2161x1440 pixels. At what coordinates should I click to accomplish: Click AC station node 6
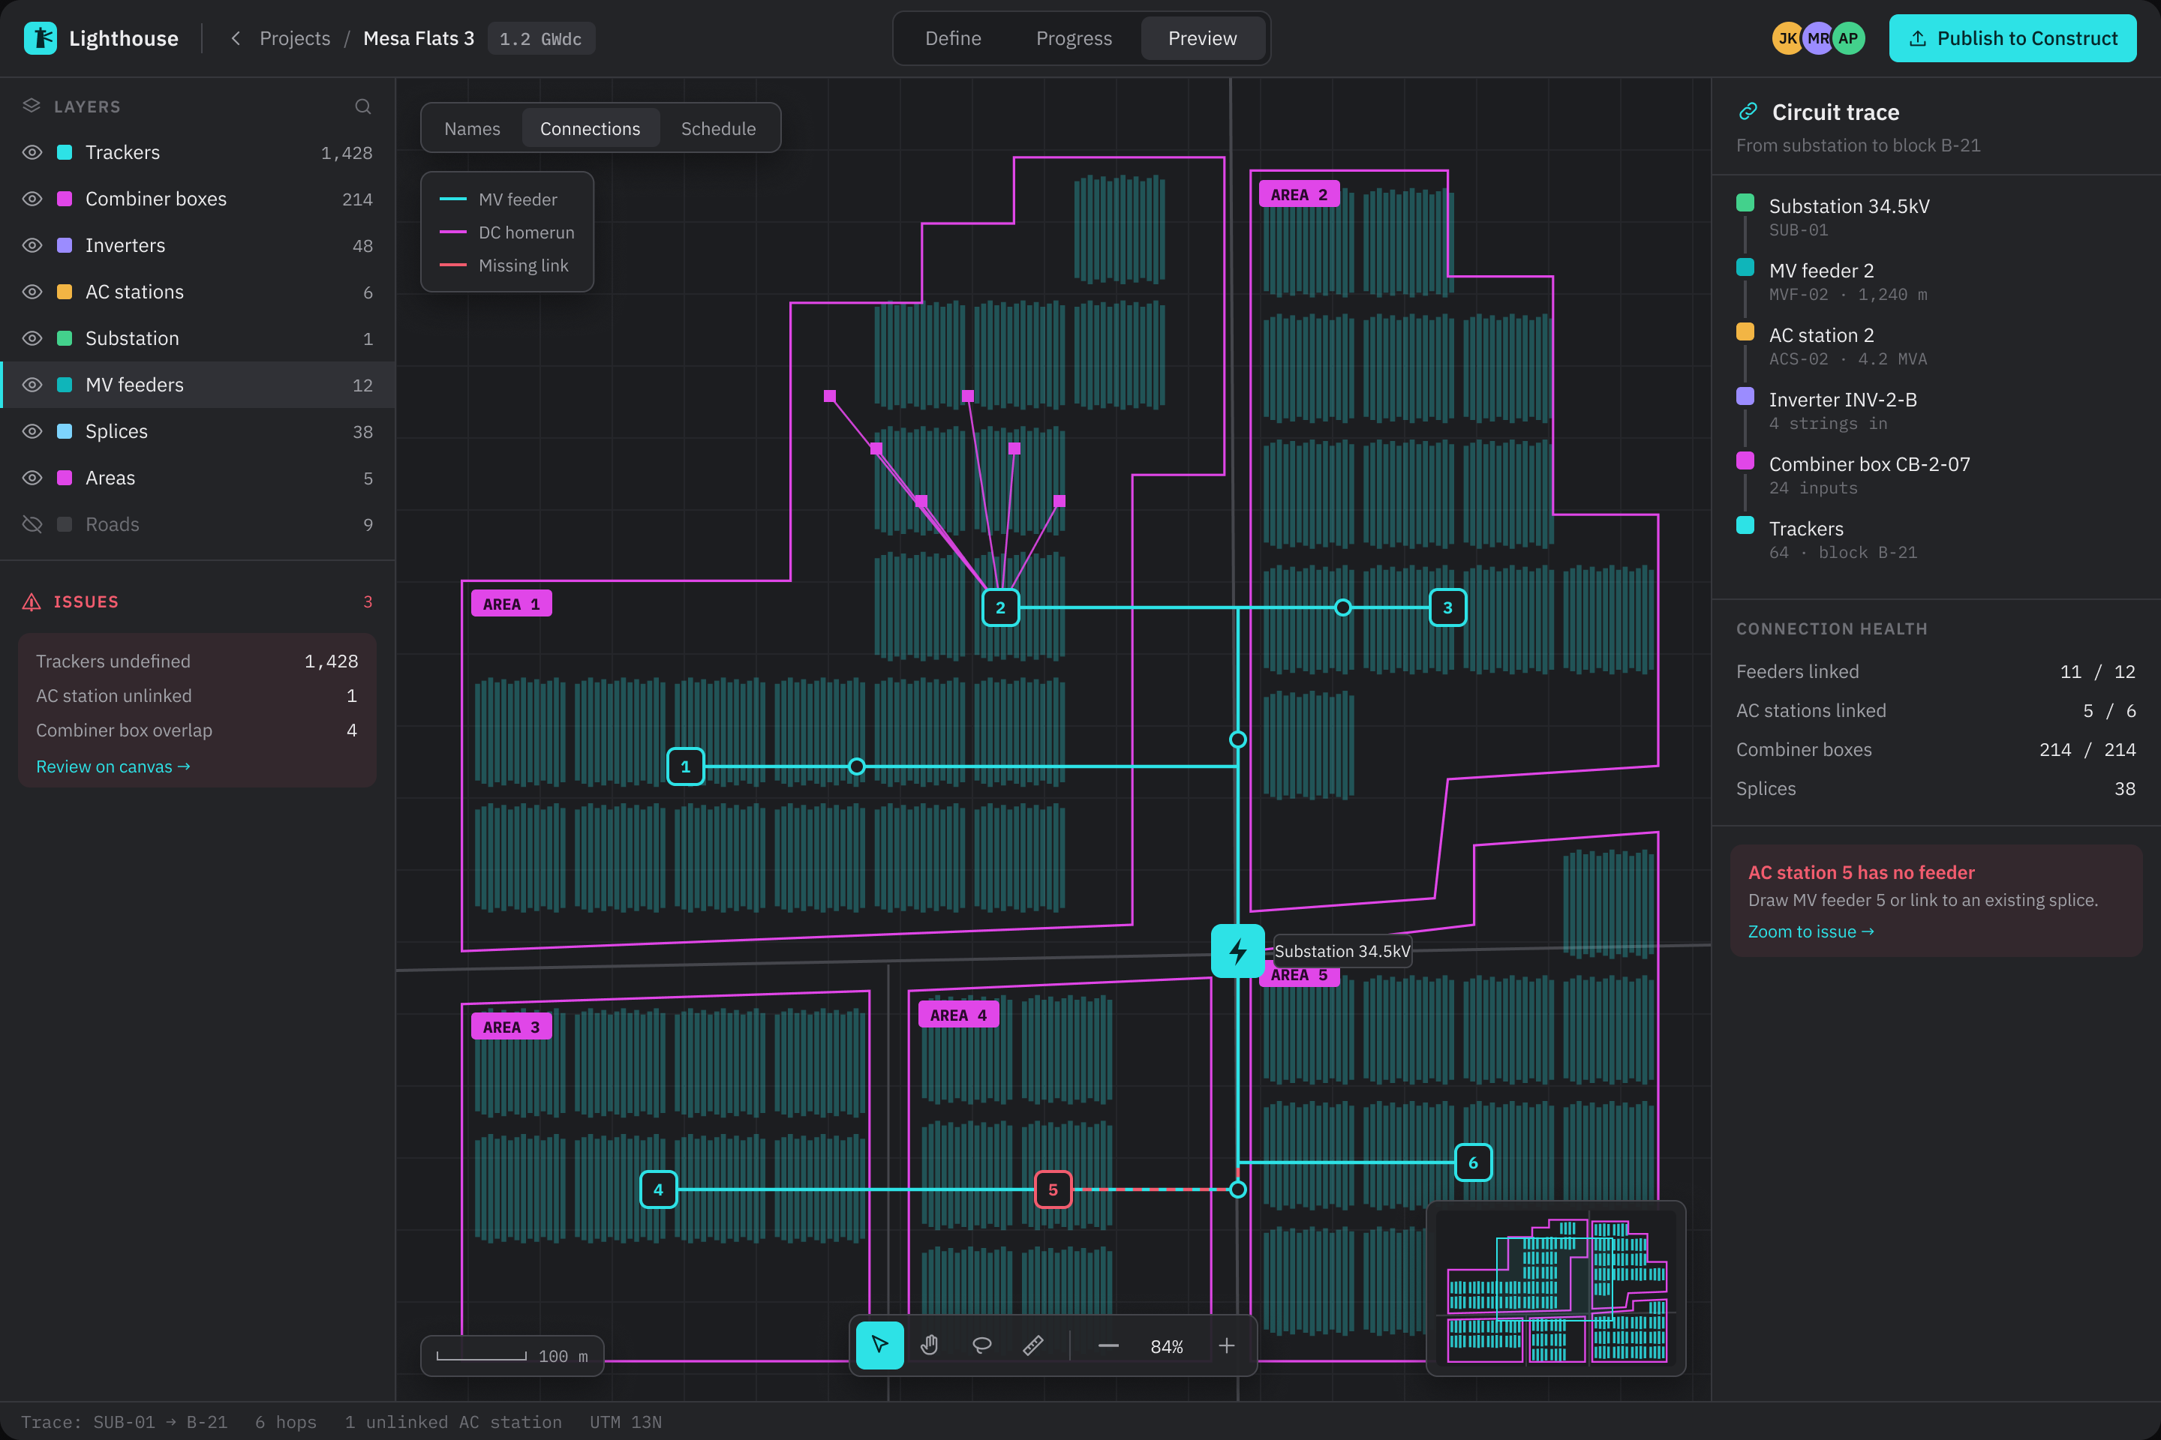(1473, 1162)
